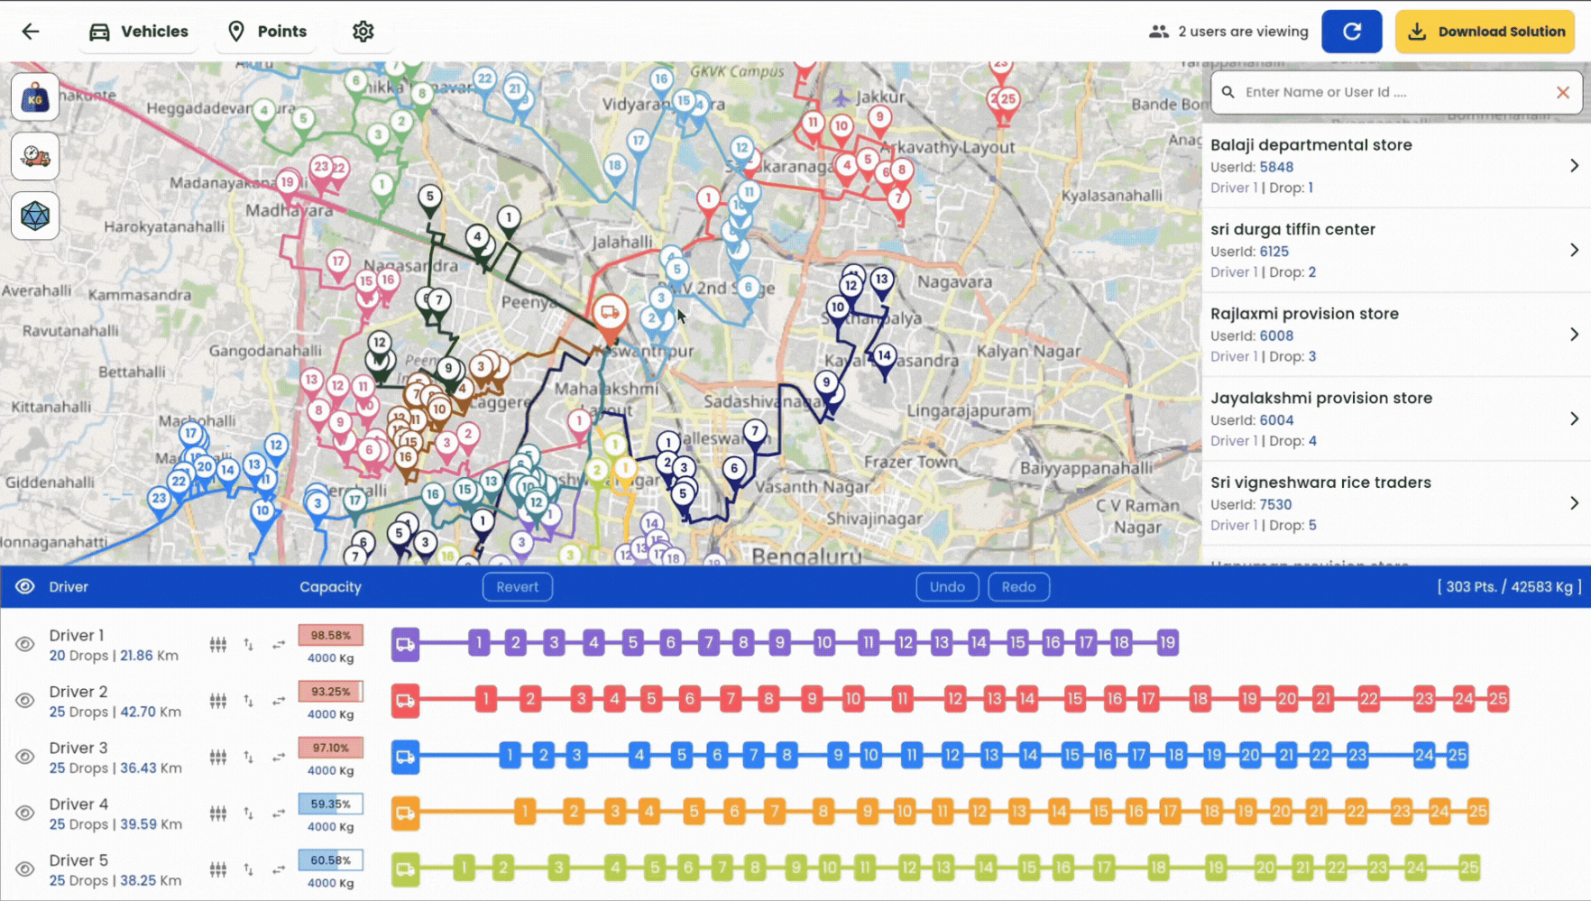Hide Driver 4 route with eye icon

point(25,813)
